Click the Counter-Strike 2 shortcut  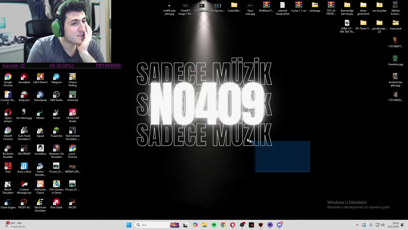click(x=8, y=98)
